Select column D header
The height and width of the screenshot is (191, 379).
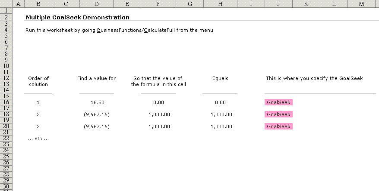(96, 3)
